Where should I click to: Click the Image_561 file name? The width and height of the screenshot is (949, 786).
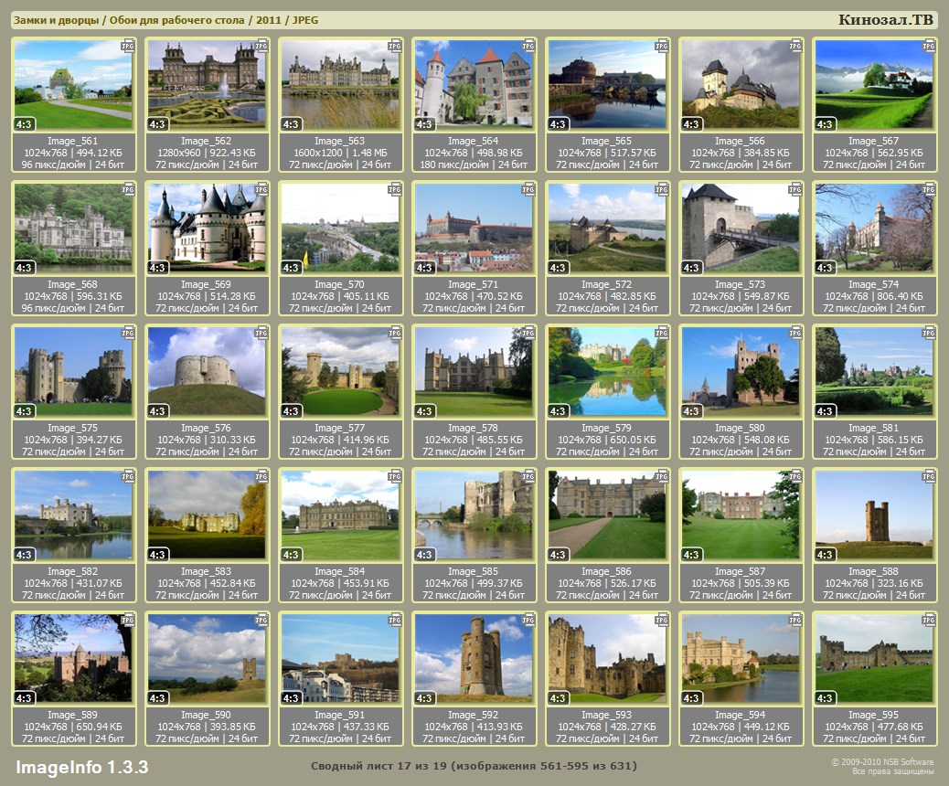click(72, 141)
